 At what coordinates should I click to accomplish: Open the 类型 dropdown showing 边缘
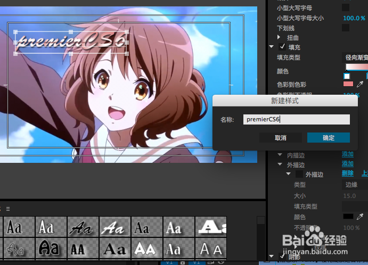355,185
